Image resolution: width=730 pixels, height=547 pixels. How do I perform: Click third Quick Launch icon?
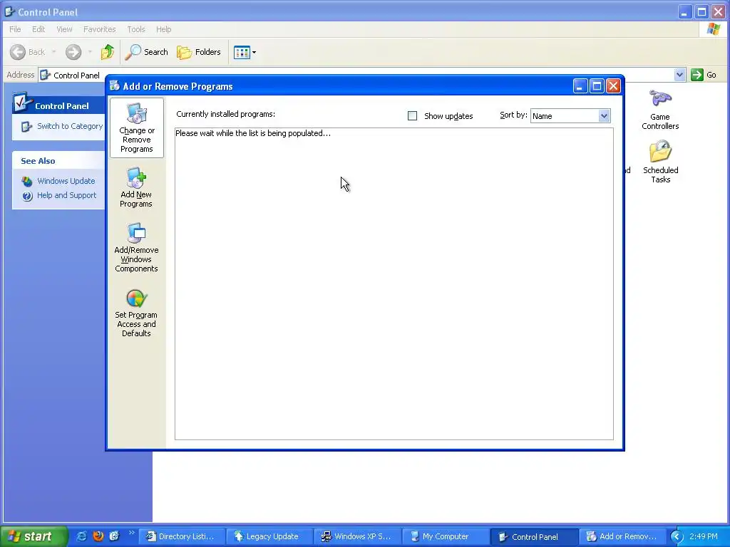click(x=115, y=536)
